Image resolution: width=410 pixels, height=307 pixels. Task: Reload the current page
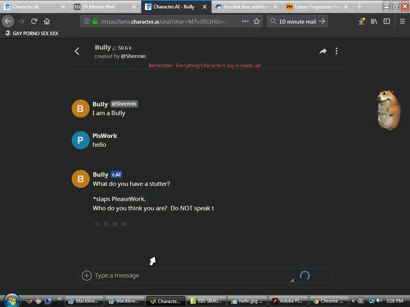coord(34,21)
